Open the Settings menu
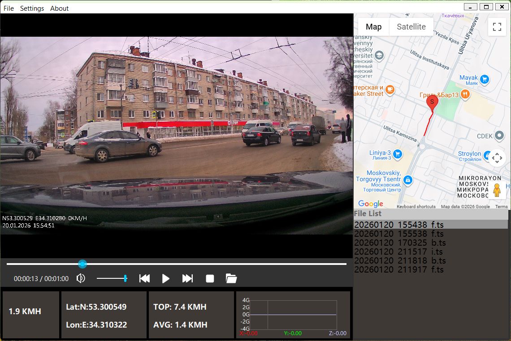 click(32, 9)
